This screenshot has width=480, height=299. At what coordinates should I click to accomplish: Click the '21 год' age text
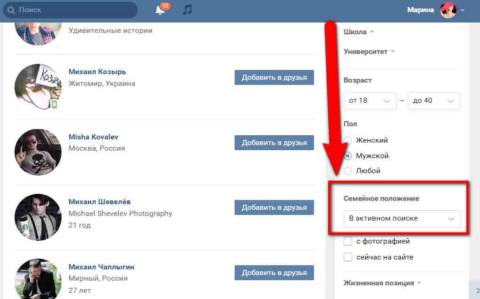point(79,225)
